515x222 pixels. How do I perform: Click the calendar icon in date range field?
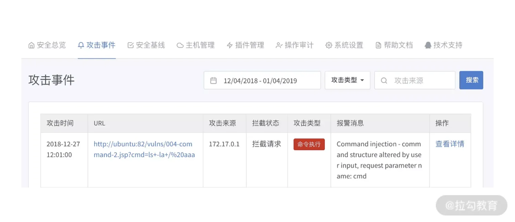[213, 81]
